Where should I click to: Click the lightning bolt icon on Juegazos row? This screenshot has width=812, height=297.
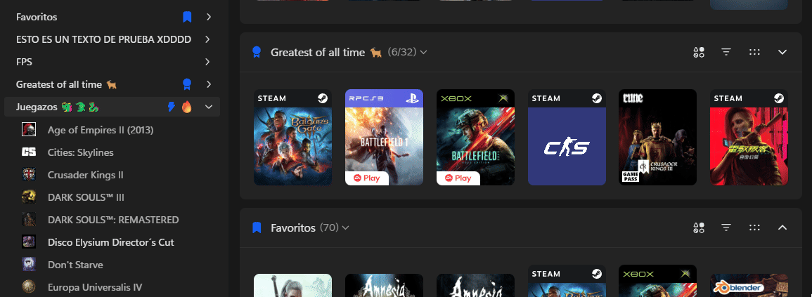point(172,107)
